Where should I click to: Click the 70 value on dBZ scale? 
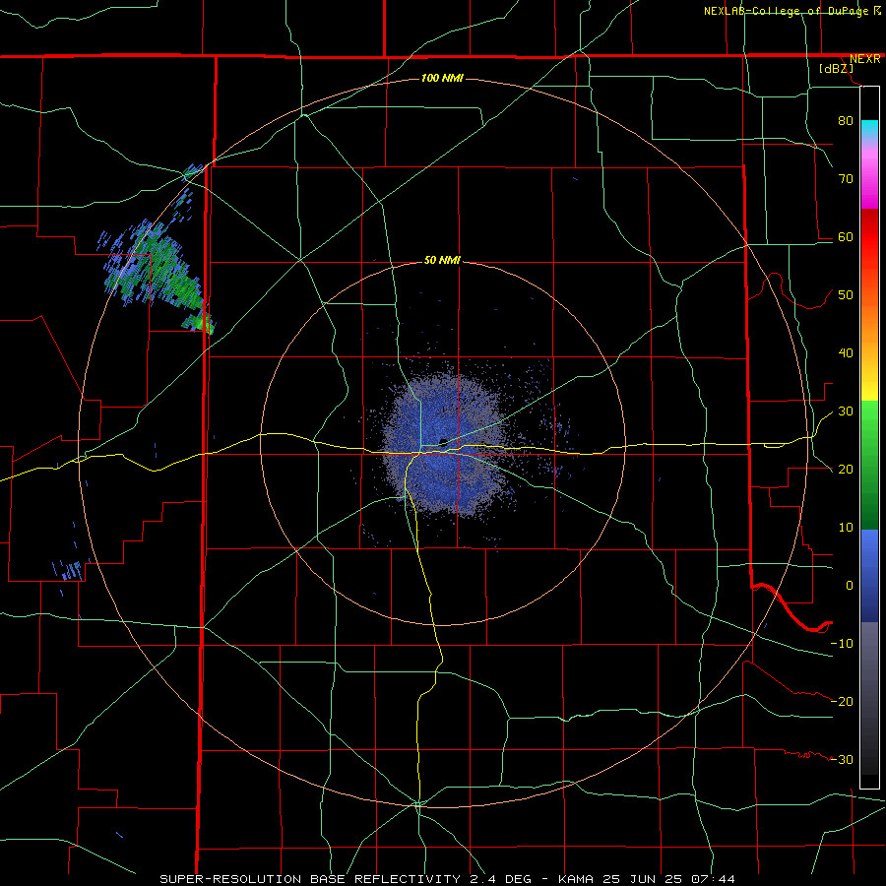pos(846,178)
